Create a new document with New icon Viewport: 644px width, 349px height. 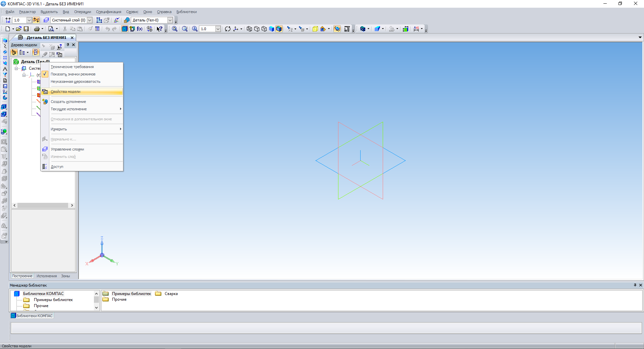[x=7, y=29]
